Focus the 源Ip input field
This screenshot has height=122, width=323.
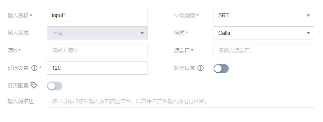pyautogui.click(x=97, y=51)
